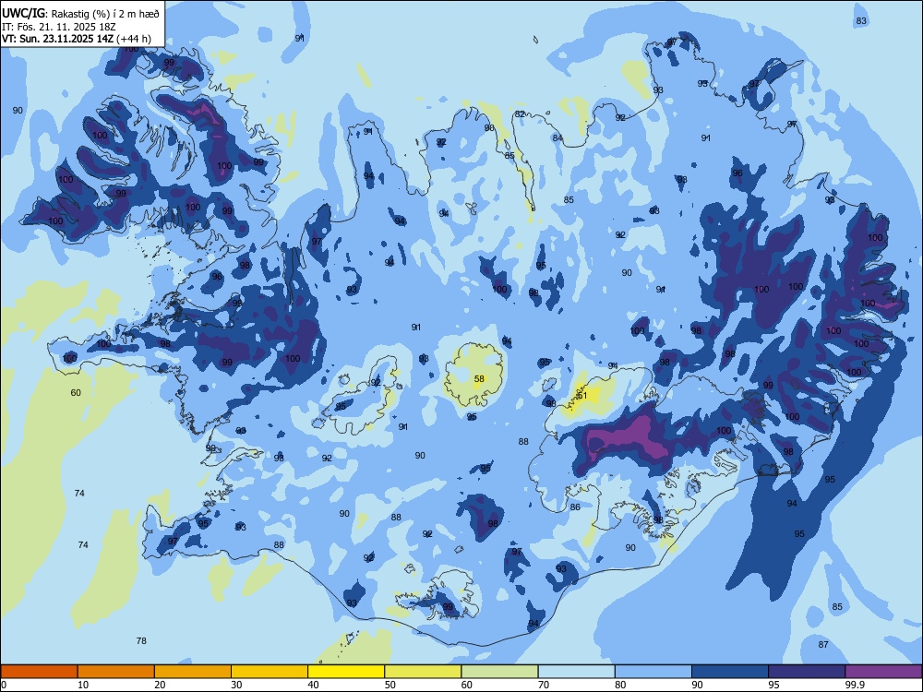The image size is (923, 692).
Task: Click the '82' value on the north coast
Action: 519,113
